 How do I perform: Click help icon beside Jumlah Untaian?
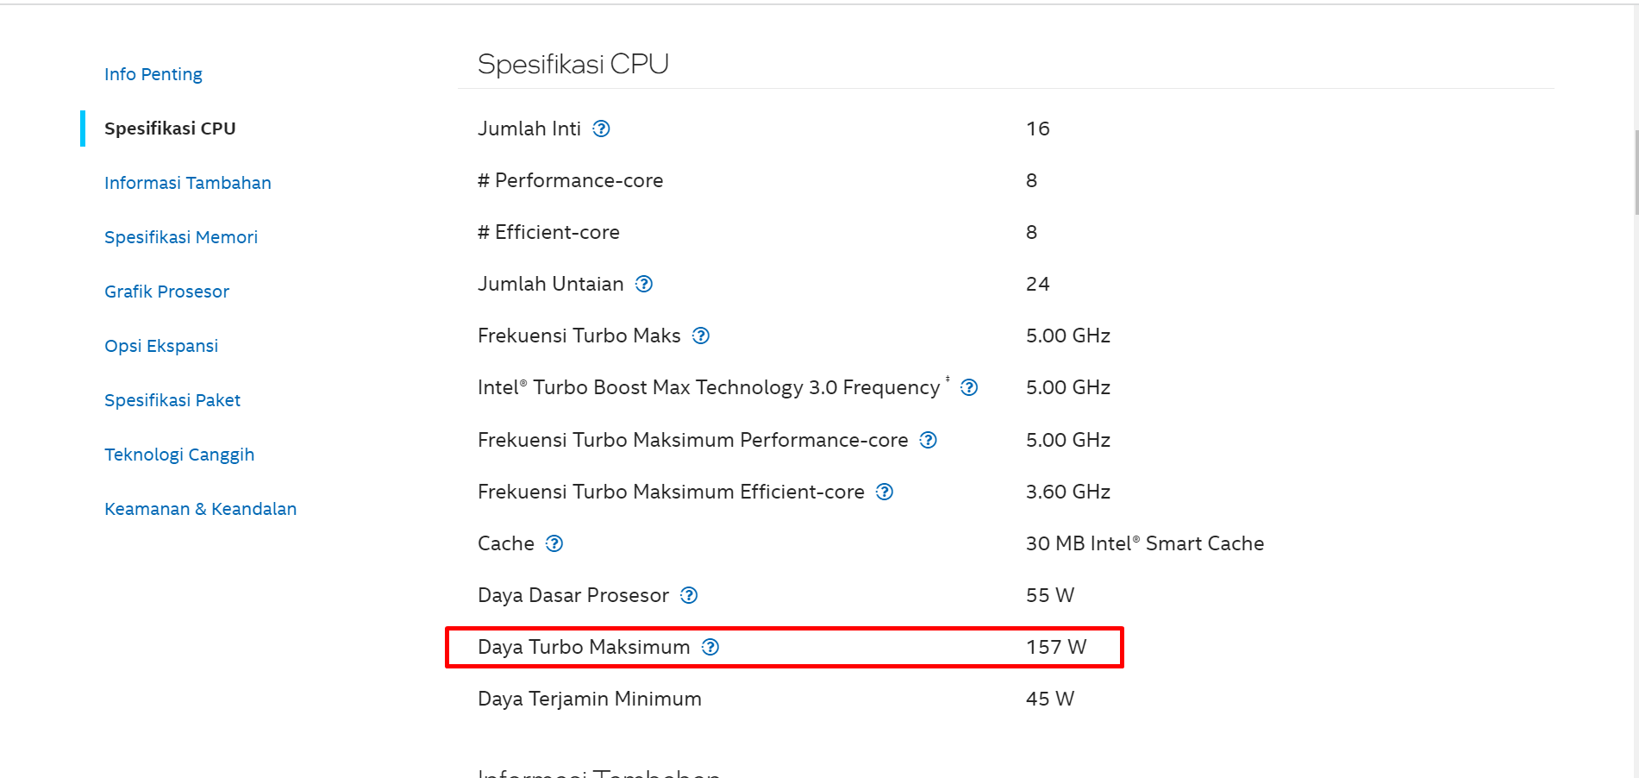(644, 284)
